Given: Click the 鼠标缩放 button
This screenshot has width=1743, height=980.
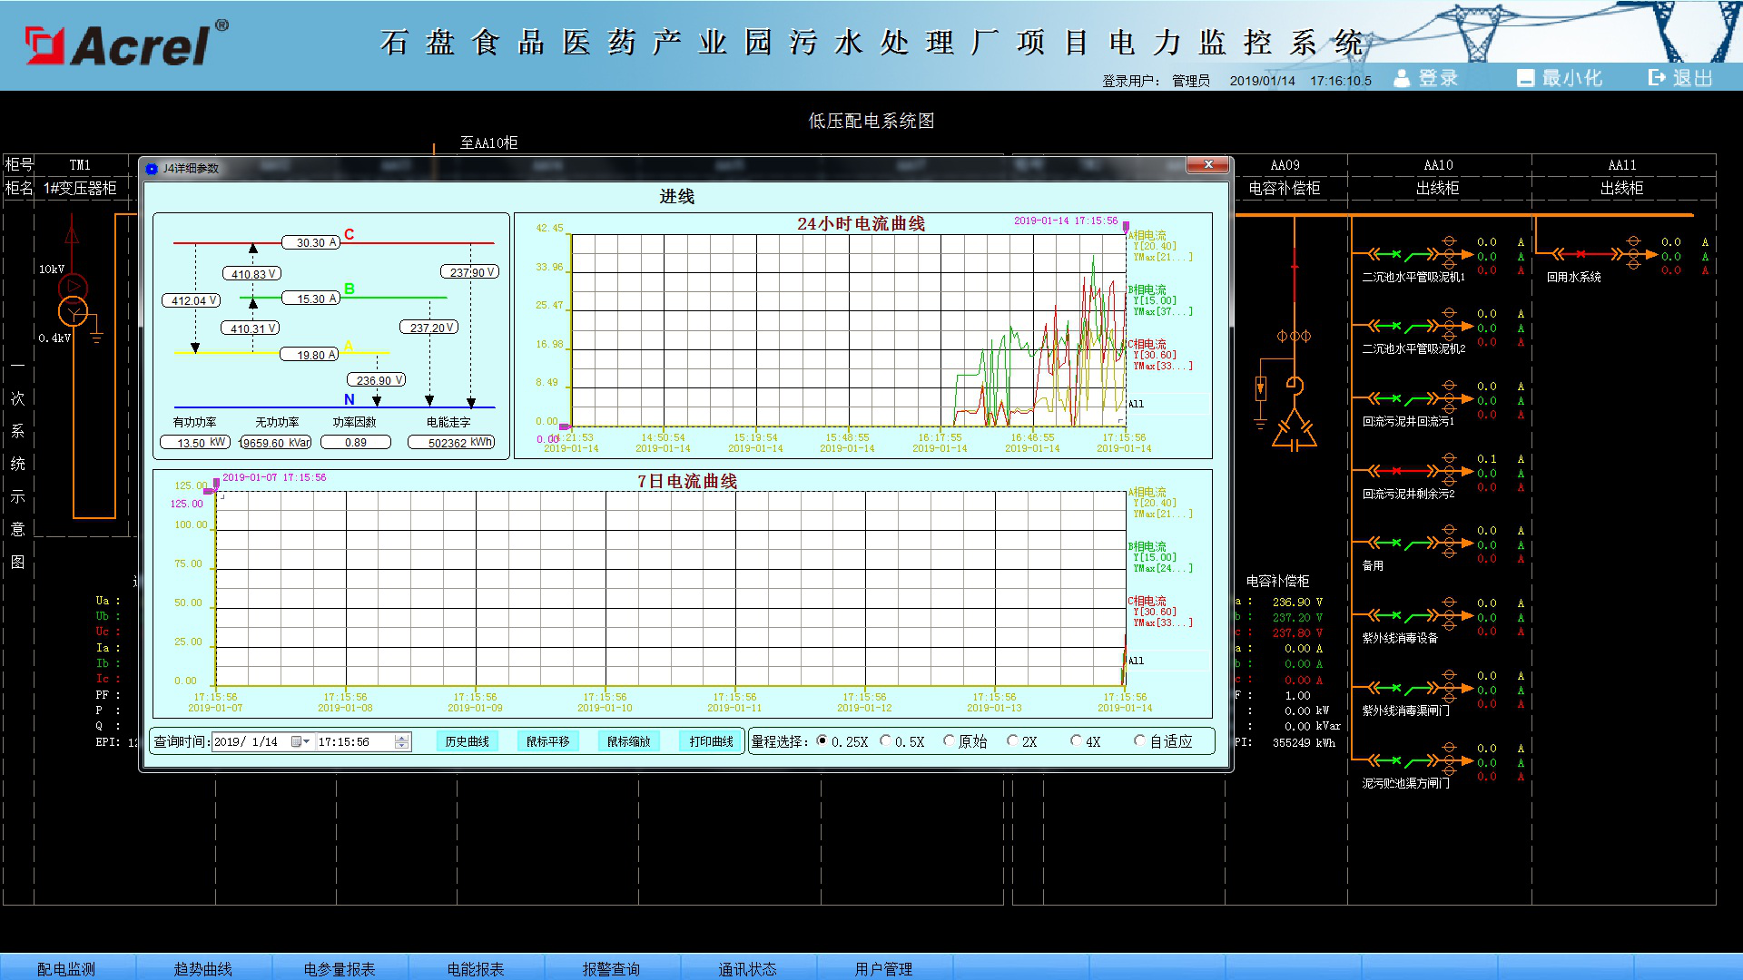Looking at the screenshot, I should tap(629, 741).
